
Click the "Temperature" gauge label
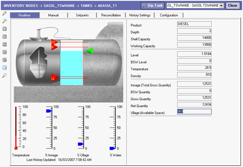(x=21, y=155)
